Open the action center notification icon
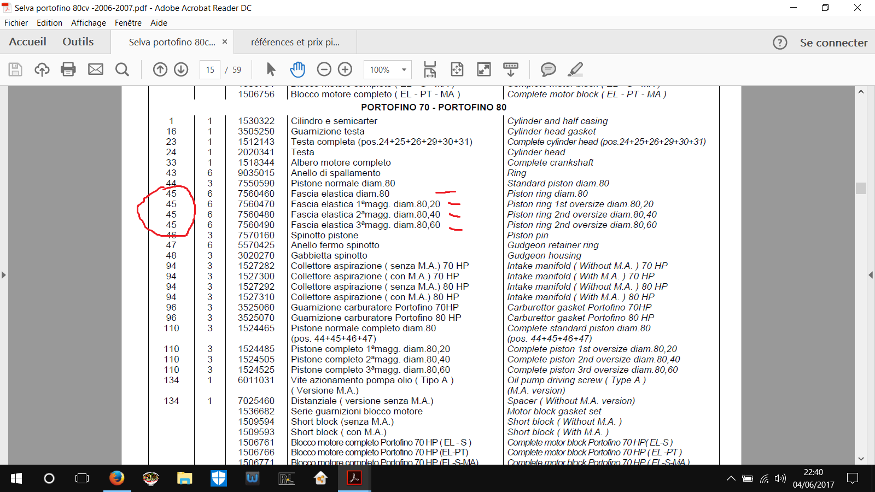875x492 pixels. click(x=852, y=478)
